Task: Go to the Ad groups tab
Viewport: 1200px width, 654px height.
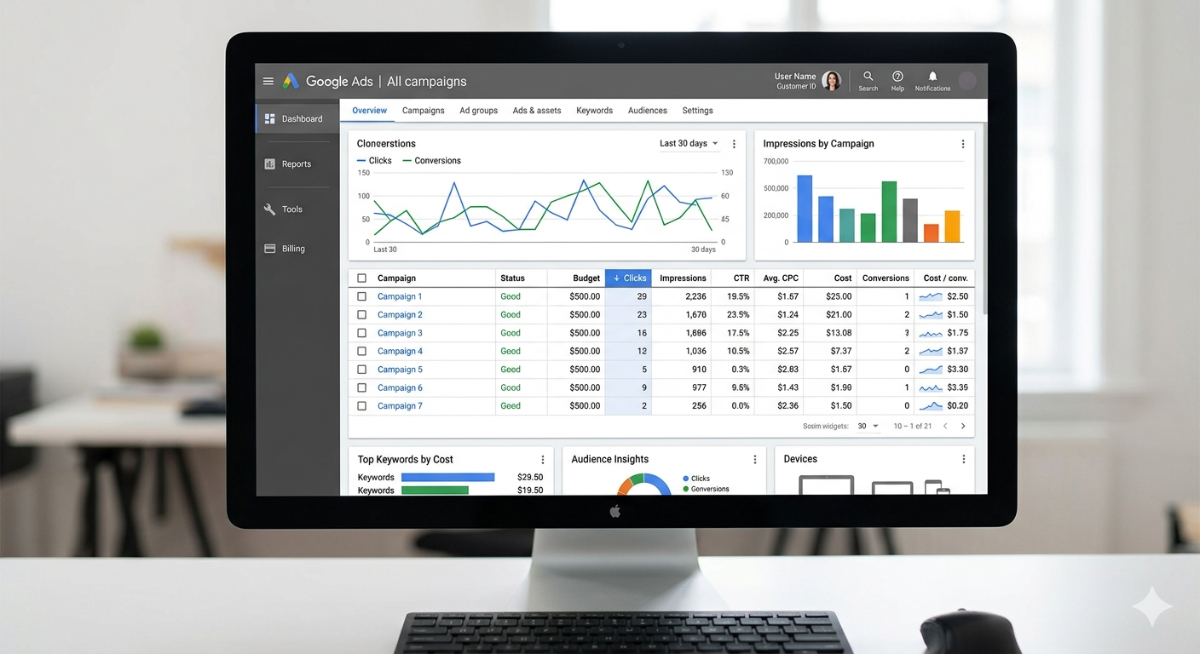Action: click(478, 111)
